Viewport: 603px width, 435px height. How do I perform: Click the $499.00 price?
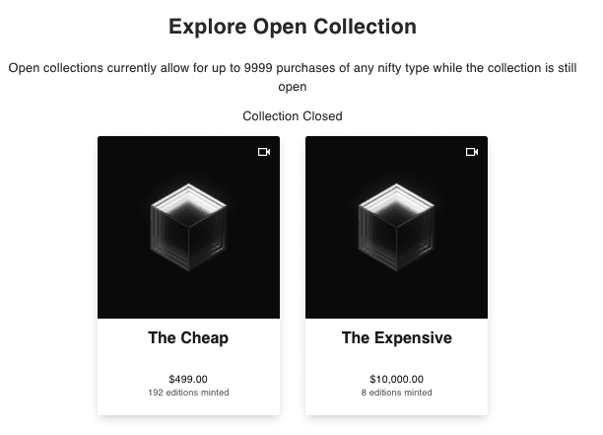(188, 379)
